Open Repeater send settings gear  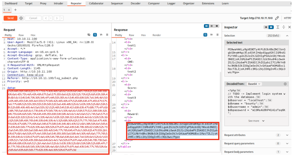tap(21, 18)
